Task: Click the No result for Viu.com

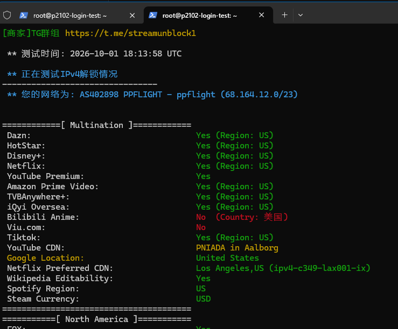Action: click(201, 227)
